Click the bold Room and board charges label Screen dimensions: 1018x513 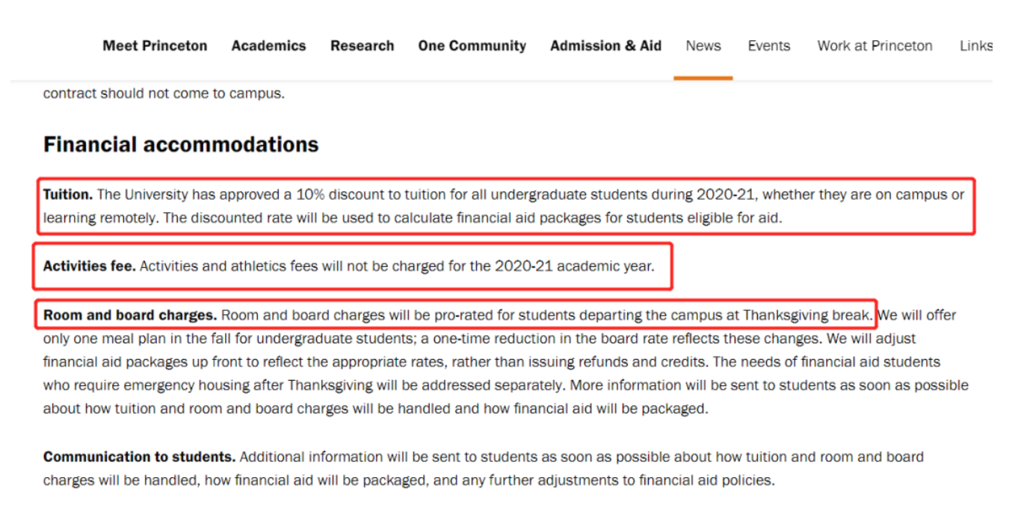click(x=130, y=315)
